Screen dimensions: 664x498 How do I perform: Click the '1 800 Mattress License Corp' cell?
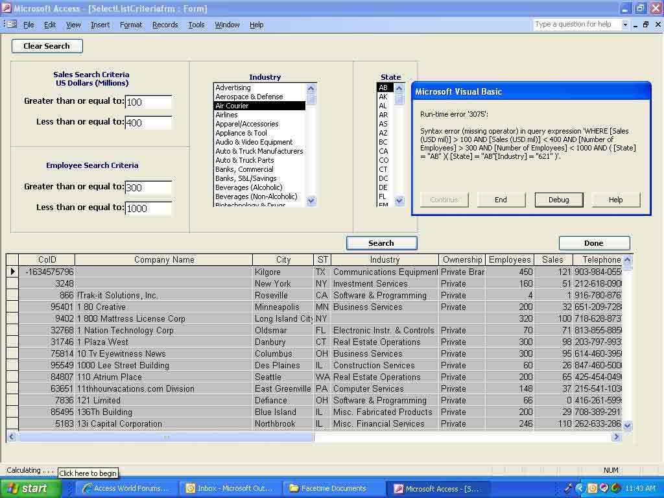[164, 318]
